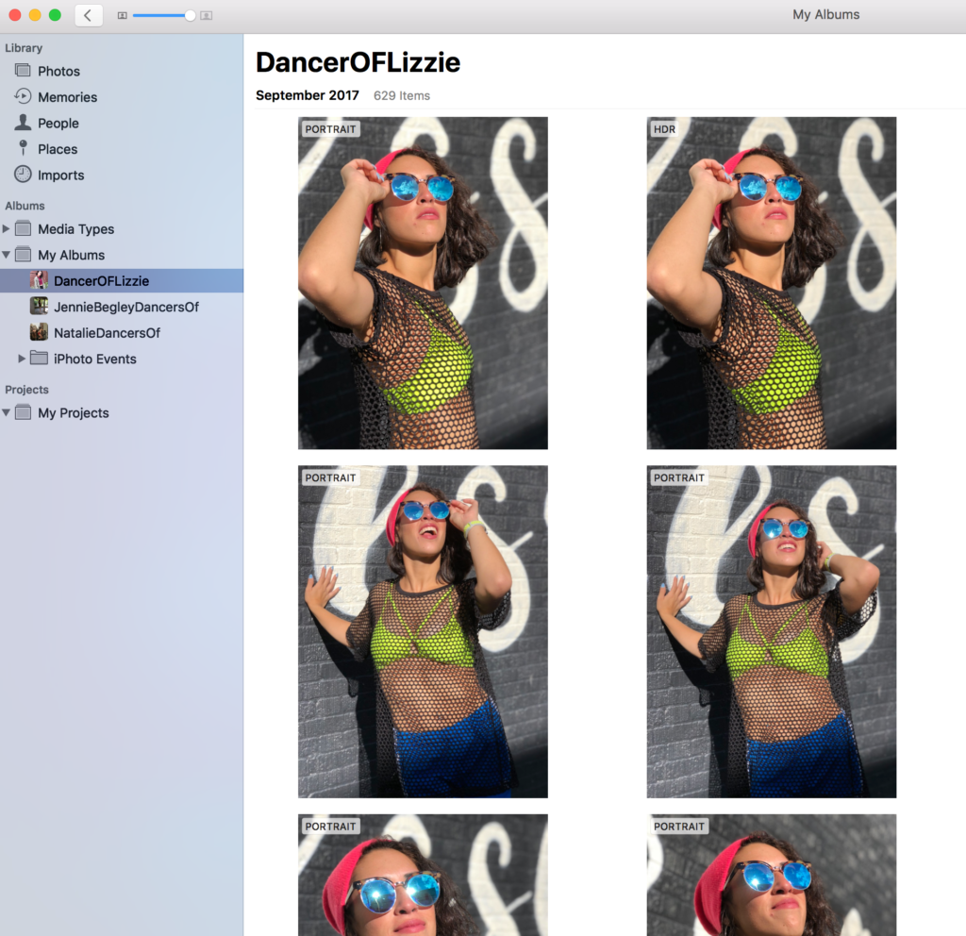Click the Places pin icon
The height and width of the screenshot is (936, 966).
tap(23, 148)
